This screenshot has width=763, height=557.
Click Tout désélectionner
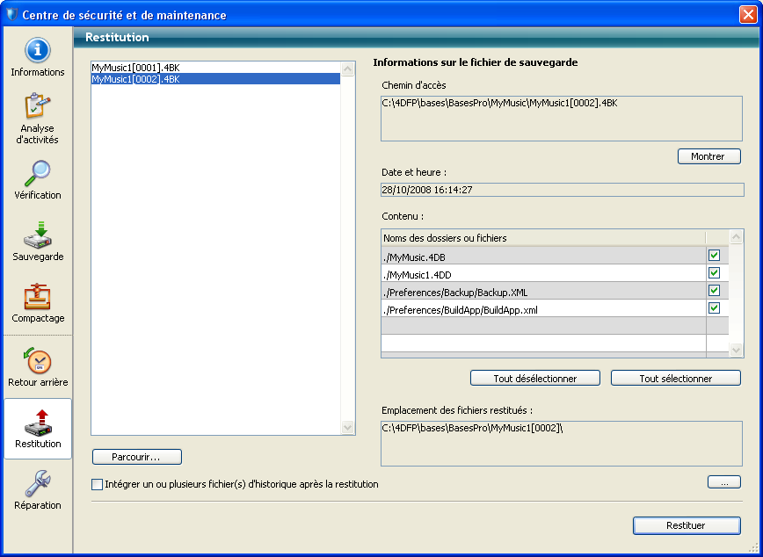pyautogui.click(x=534, y=379)
